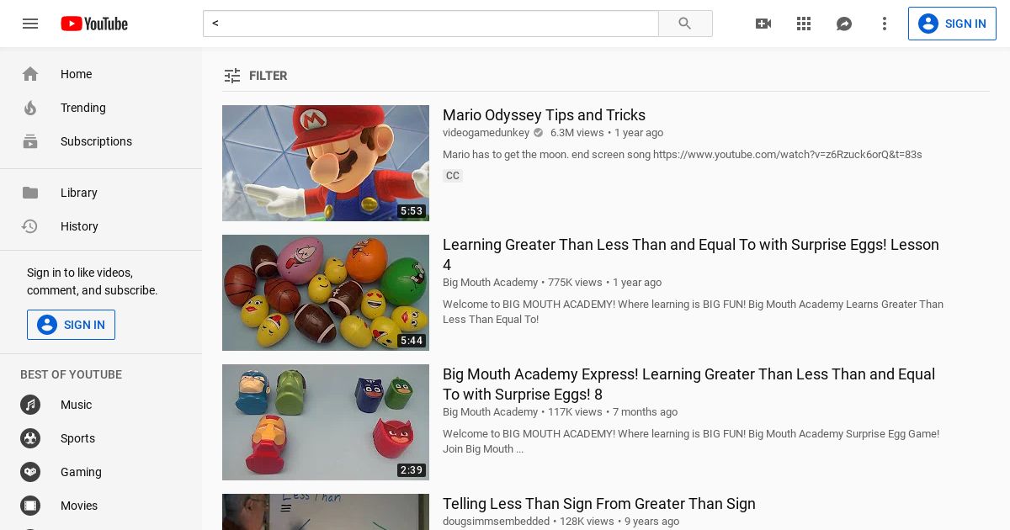Click the CC badge on Mario video
Viewport: 1010px width, 530px height.
point(453,176)
